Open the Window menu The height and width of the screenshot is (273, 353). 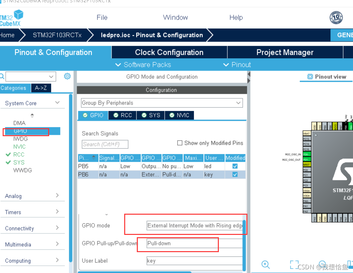click(x=175, y=18)
